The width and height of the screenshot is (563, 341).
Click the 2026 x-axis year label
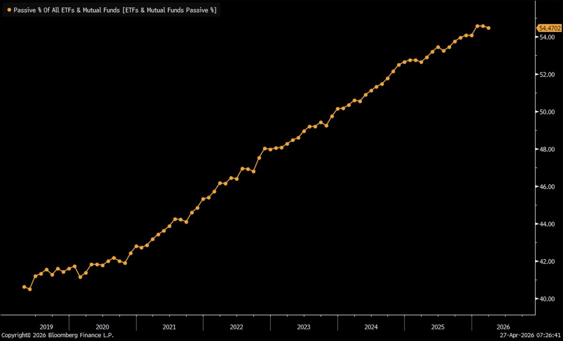pos(502,326)
